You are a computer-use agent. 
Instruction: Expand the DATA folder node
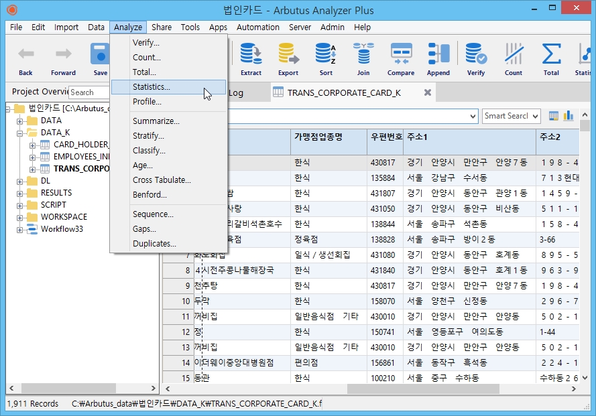coord(19,121)
